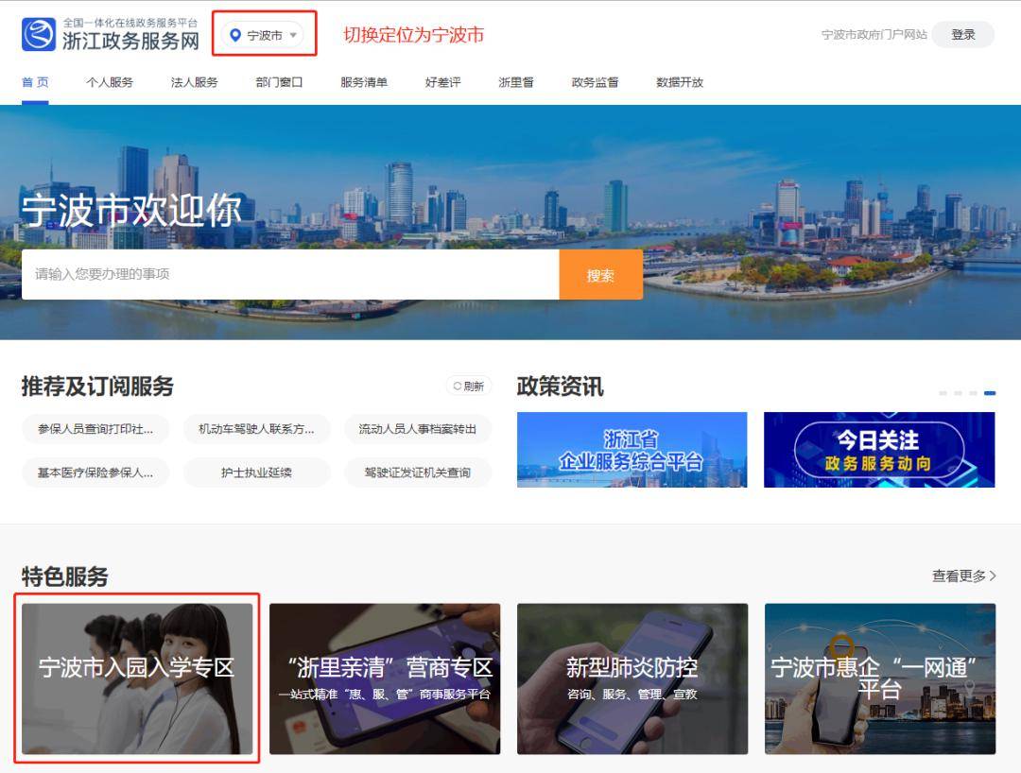
Task: Click the 特色服务 heading
Action: tap(64, 576)
